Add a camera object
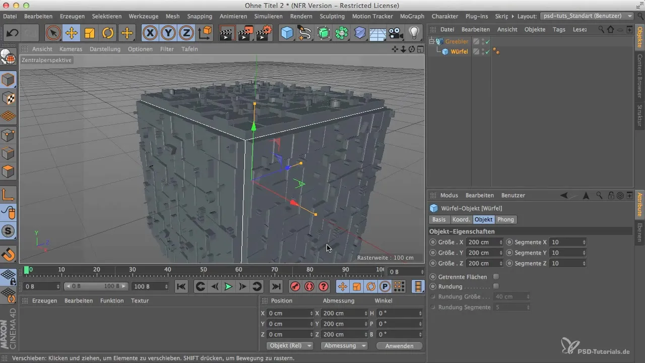The height and width of the screenshot is (363, 645). [x=396, y=33]
